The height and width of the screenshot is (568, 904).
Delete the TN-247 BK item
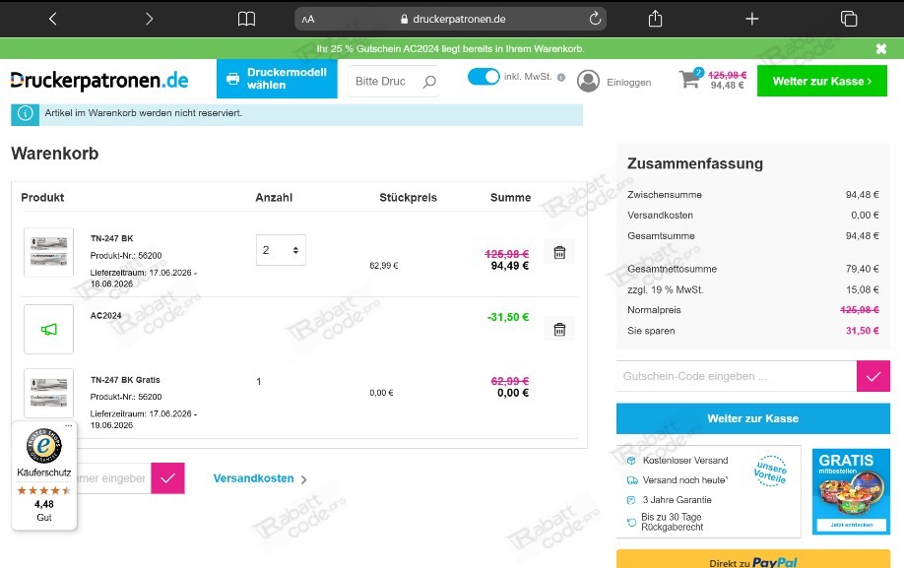coord(559,253)
